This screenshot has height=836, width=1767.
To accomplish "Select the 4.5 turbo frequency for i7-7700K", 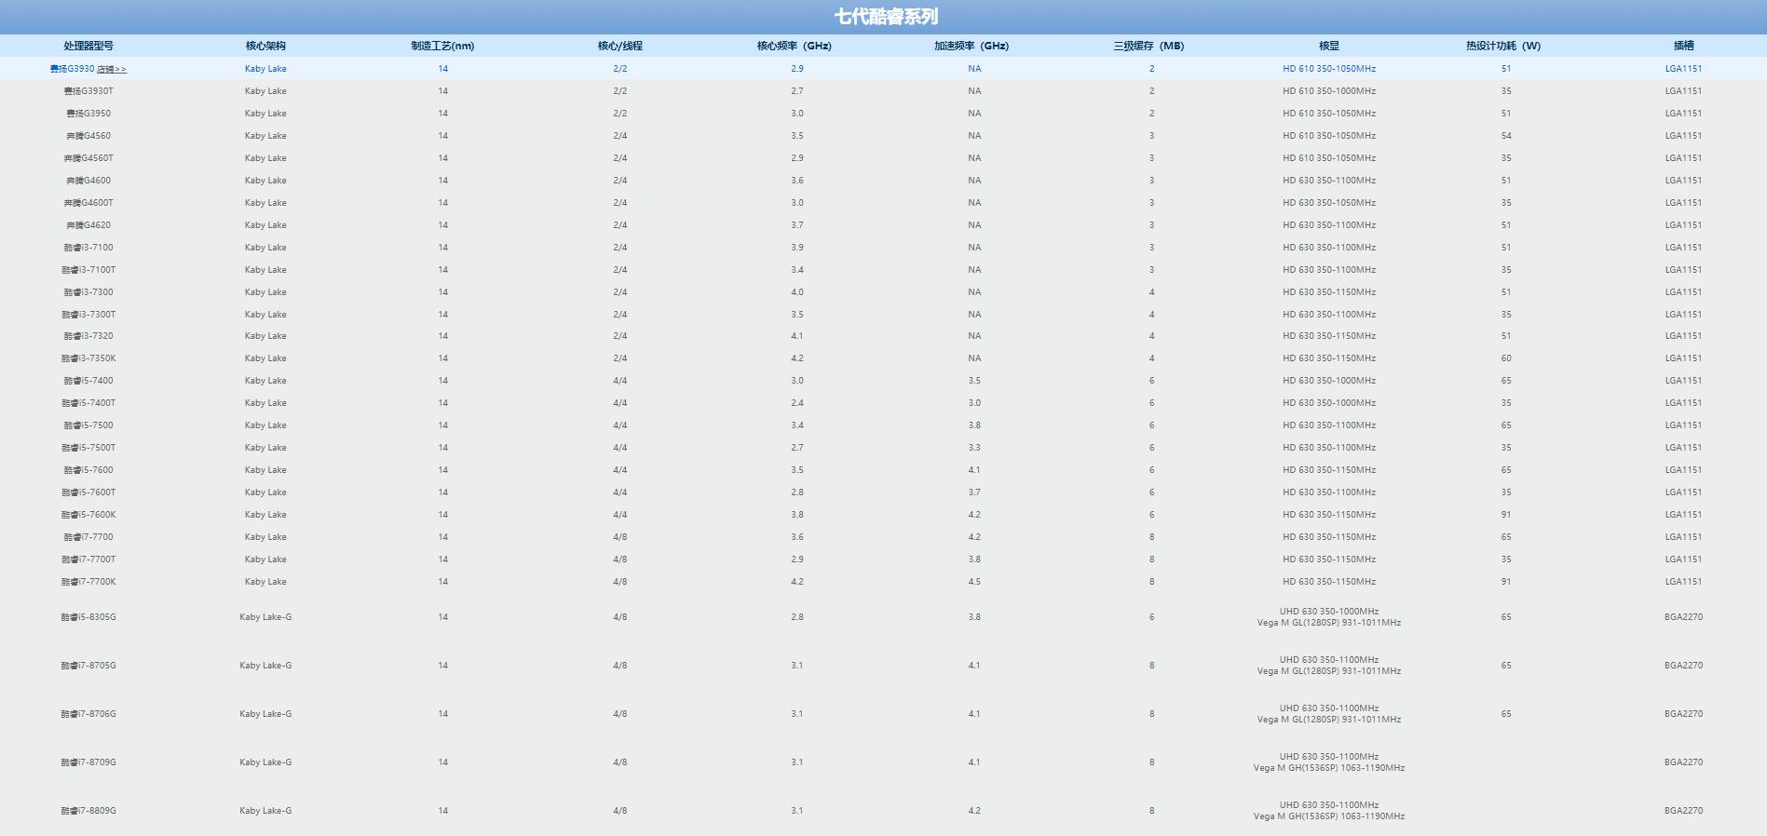I will [x=974, y=582].
